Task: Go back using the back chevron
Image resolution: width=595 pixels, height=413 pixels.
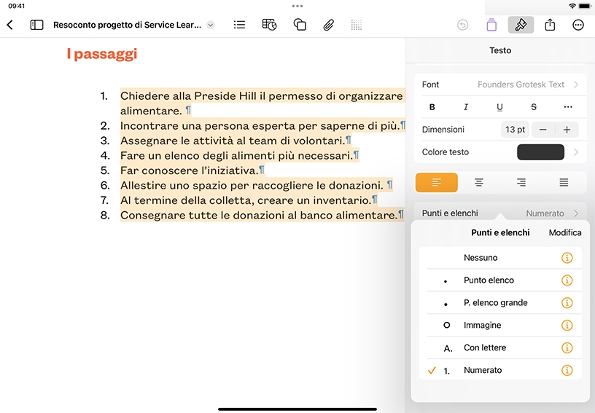Action: click(10, 25)
